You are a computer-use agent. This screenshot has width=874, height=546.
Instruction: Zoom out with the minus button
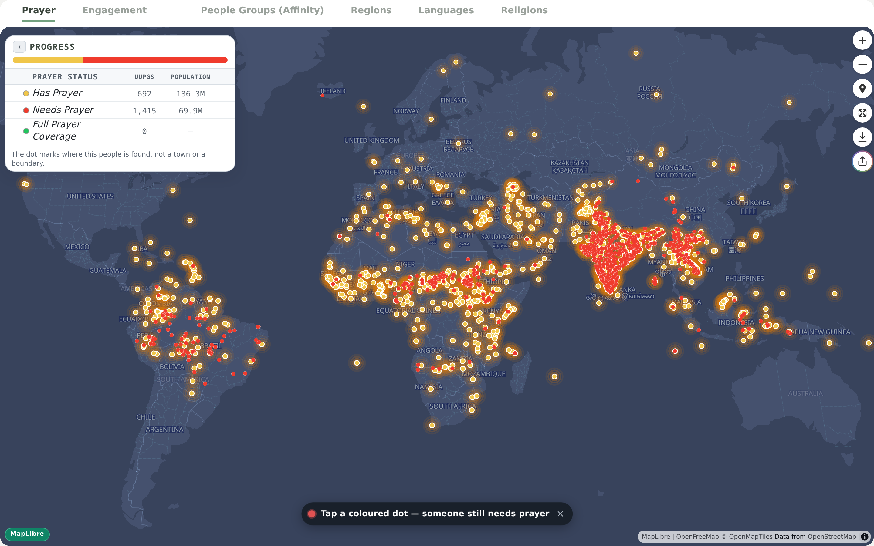[862, 65]
